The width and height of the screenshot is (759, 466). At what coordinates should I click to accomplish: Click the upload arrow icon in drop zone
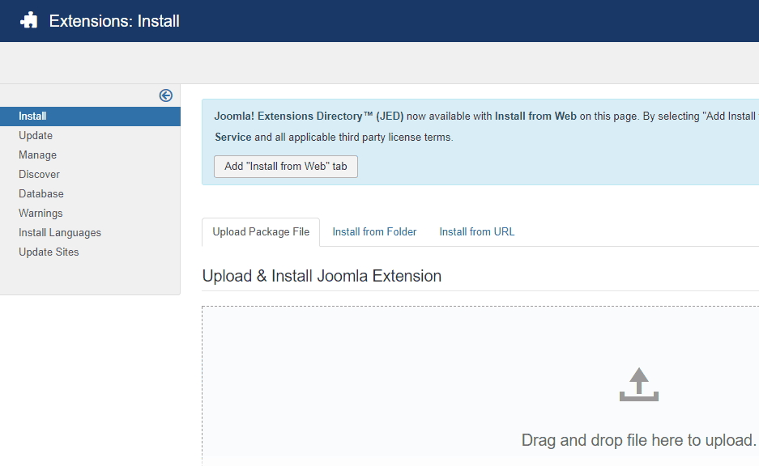click(638, 383)
